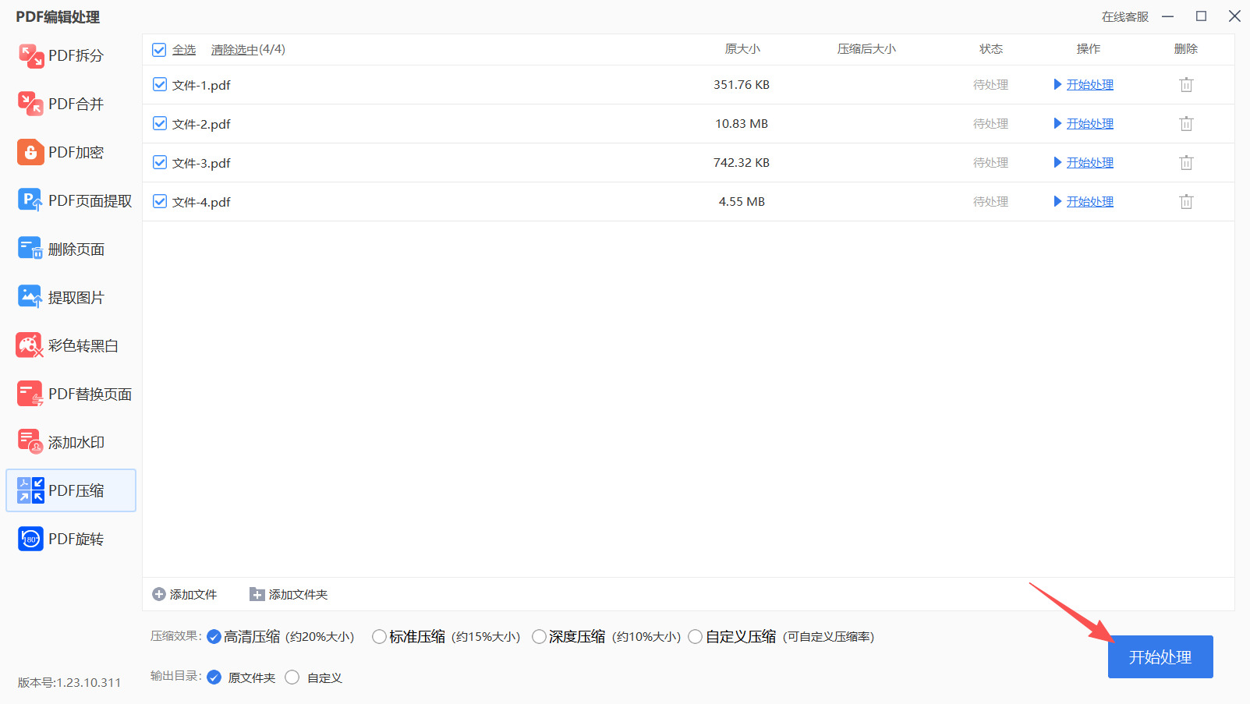Switch to PDF合并 in sidebar
The width and height of the screenshot is (1250, 704).
[76, 104]
